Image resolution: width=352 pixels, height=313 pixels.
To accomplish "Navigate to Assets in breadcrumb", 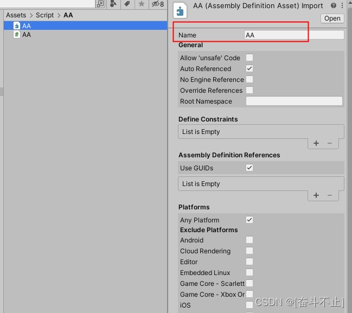I will (16, 15).
